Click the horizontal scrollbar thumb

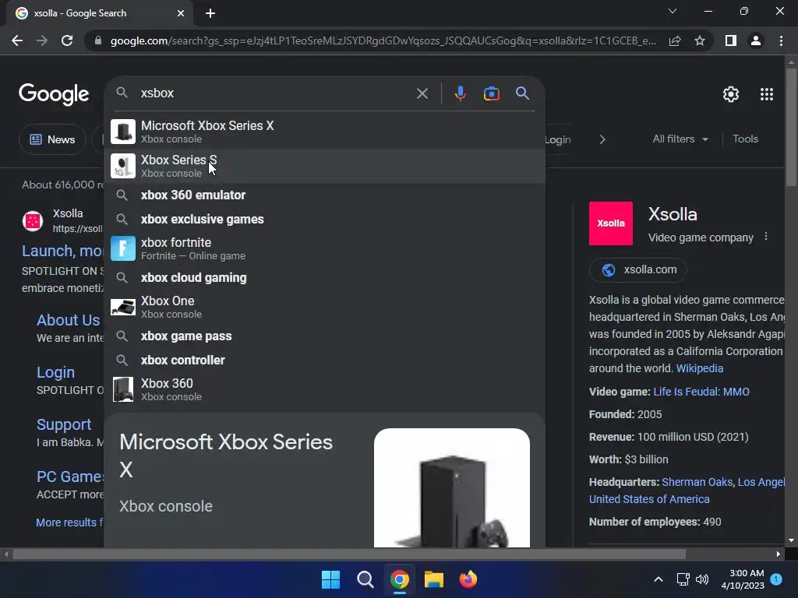tap(349, 554)
